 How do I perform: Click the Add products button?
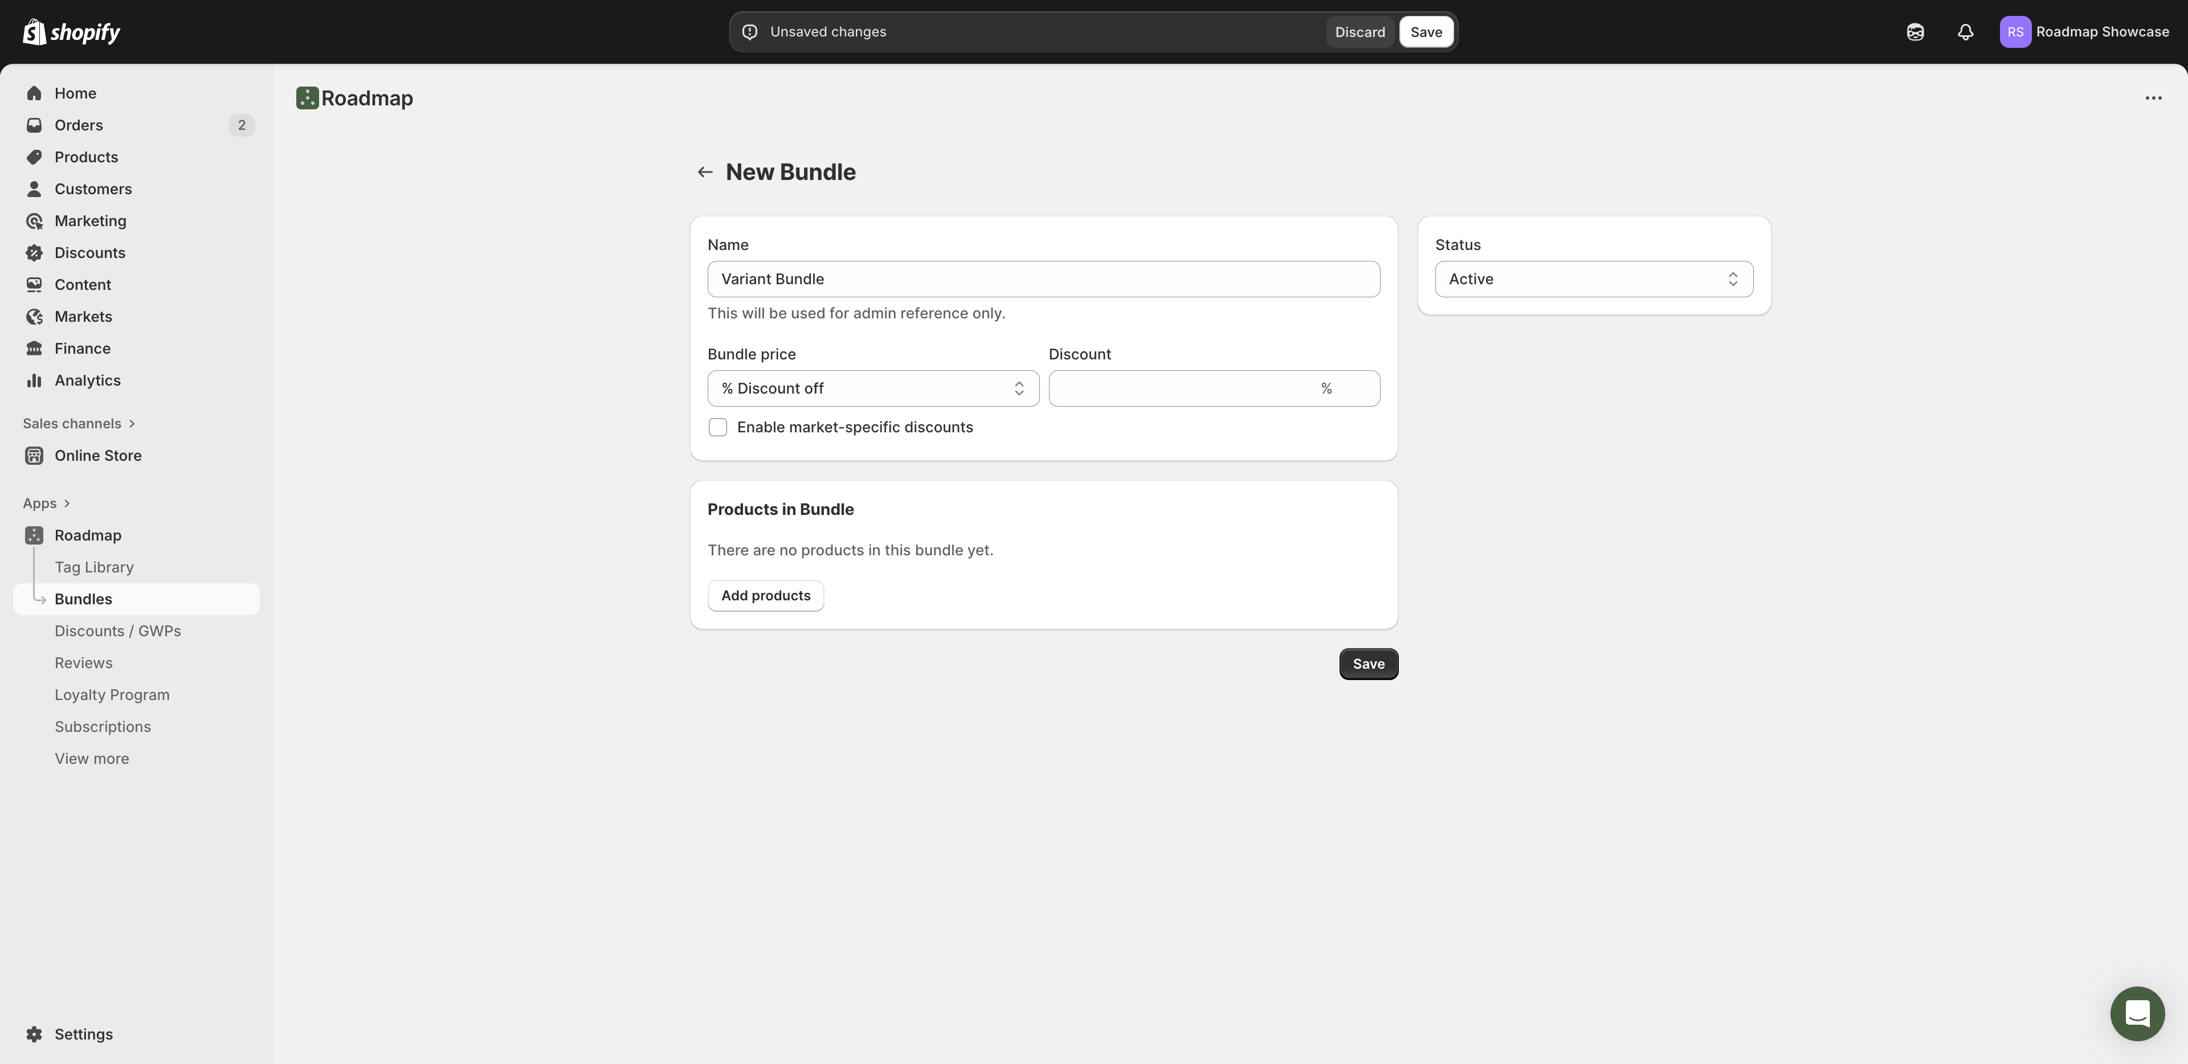[765, 596]
